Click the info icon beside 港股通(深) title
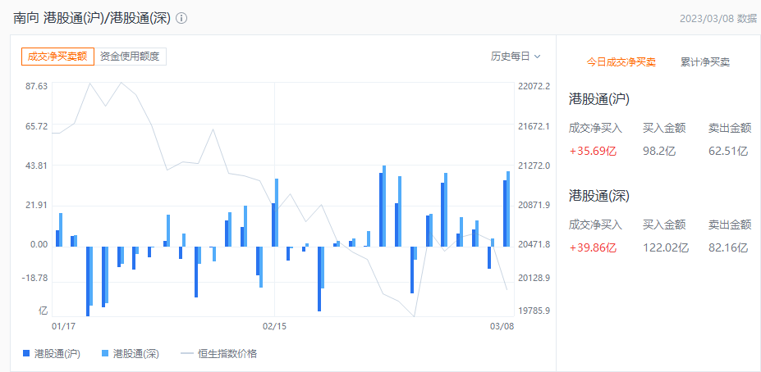Viewport: 761px width, 372px height. coord(181,19)
